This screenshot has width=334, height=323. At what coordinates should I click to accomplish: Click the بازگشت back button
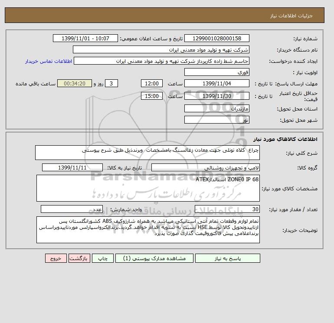(79, 258)
